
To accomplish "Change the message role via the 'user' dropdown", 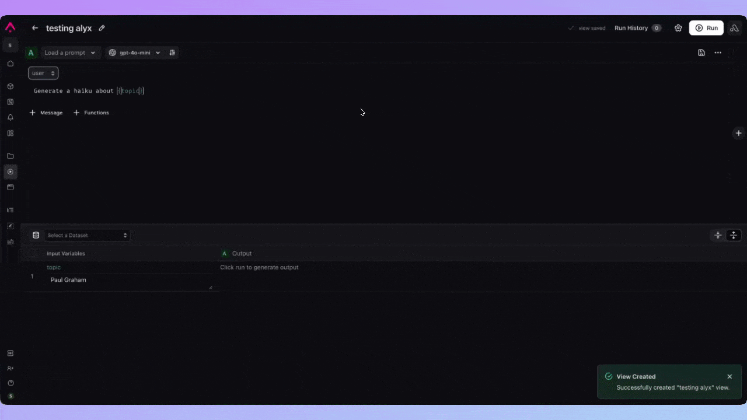I will 43,73.
